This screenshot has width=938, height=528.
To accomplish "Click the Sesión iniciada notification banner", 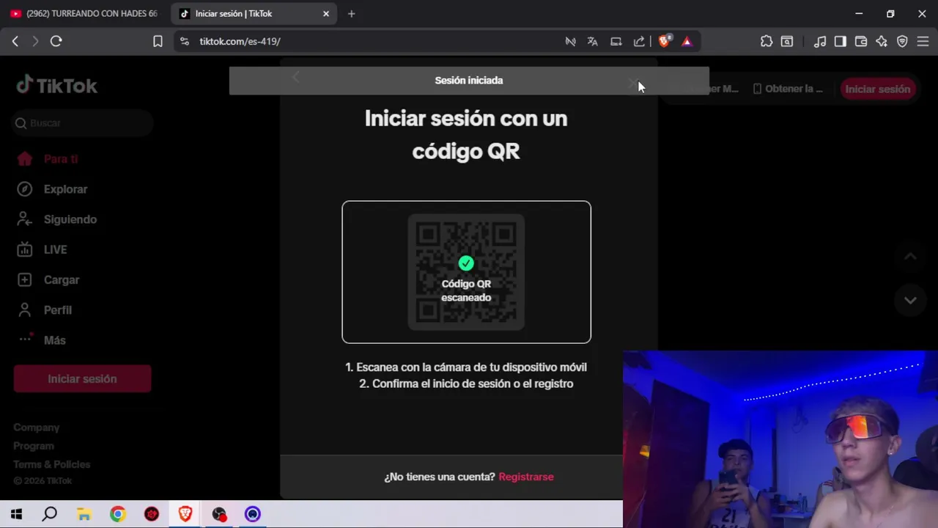I will (x=469, y=81).
